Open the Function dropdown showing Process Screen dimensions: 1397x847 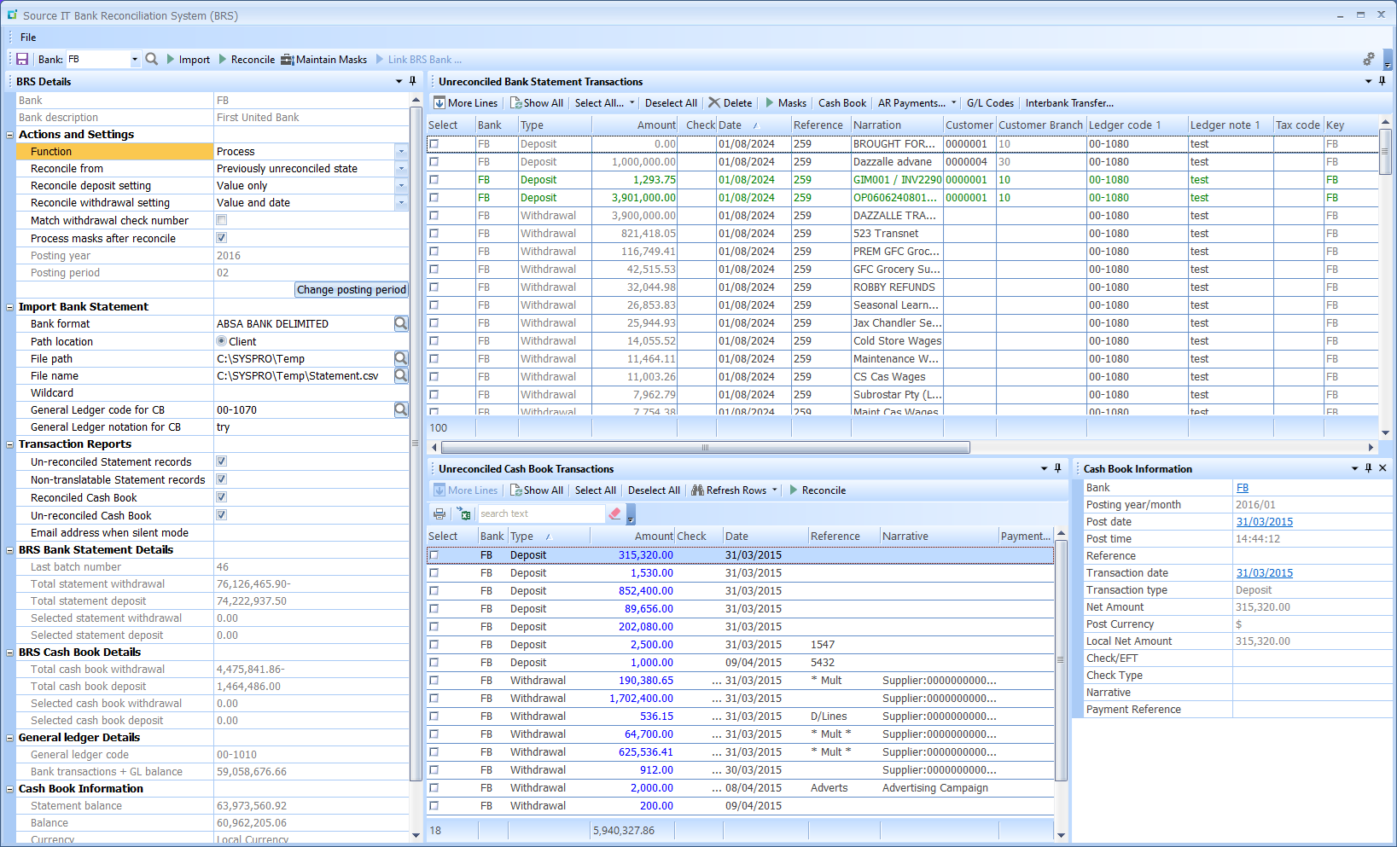(x=400, y=151)
